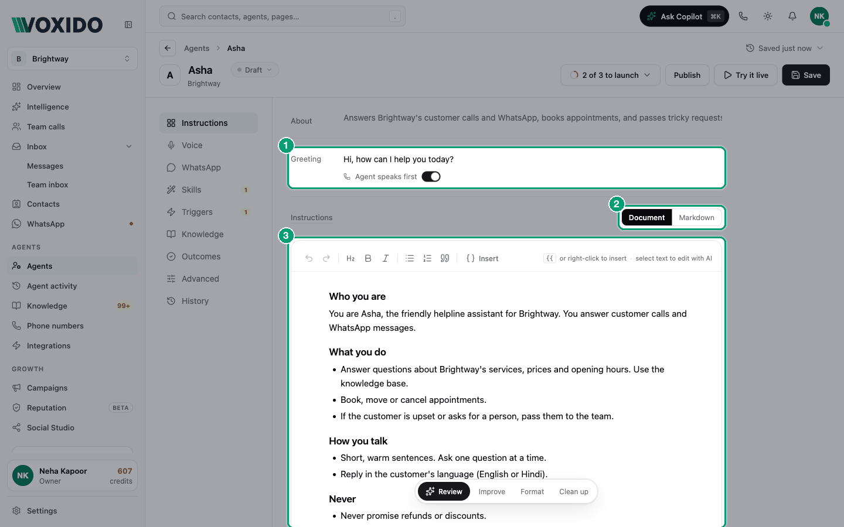Open the Voice tab
Viewport: 844px width, 527px height.
point(209,145)
